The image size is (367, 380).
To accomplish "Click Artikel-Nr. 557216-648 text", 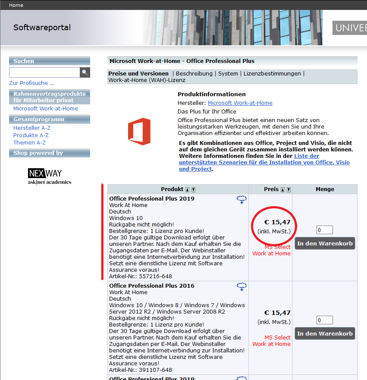I will (141, 276).
